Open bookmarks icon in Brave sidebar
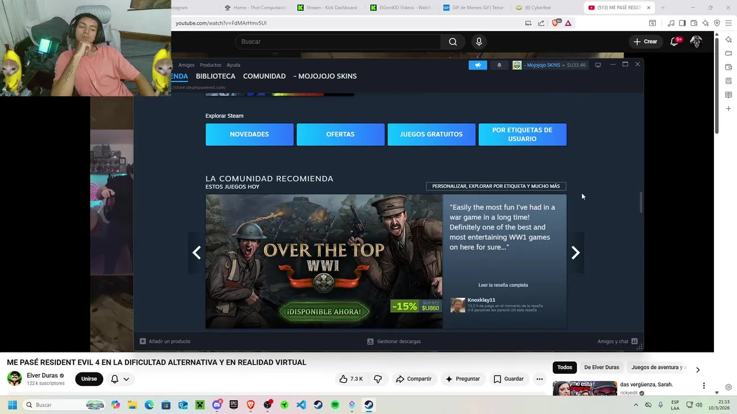 pos(728,81)
